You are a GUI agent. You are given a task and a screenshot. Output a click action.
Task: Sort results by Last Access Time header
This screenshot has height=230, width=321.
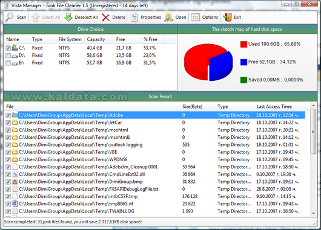click(x=279, y=107)
